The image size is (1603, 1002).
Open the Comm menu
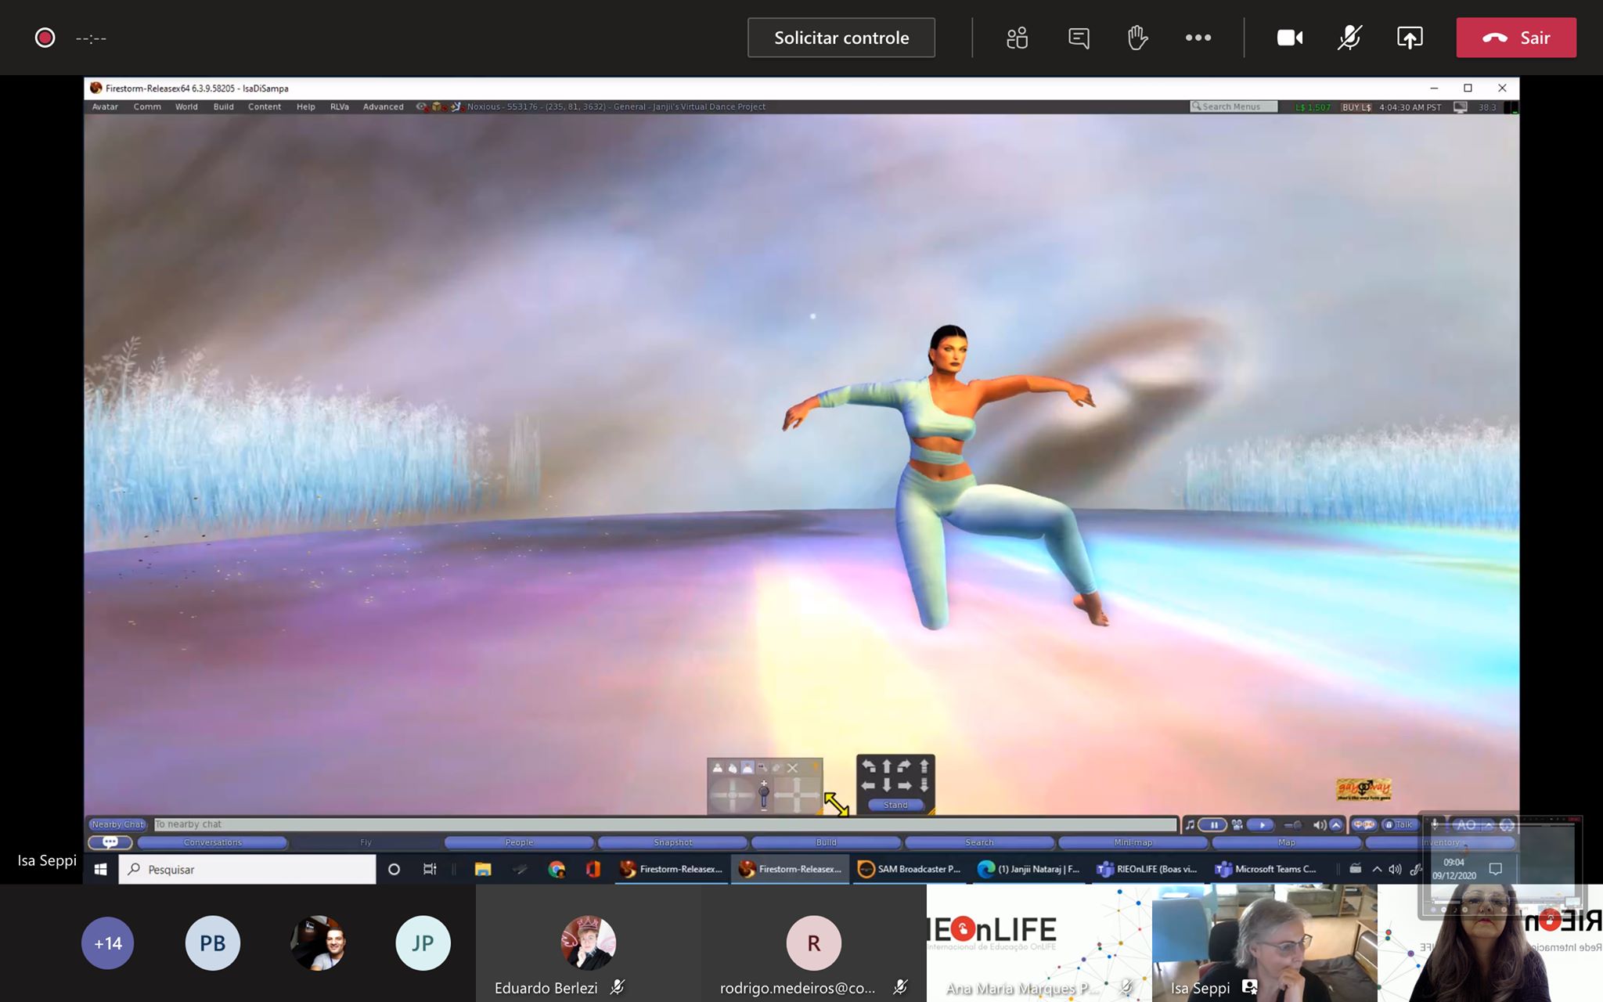click(147, 106)
